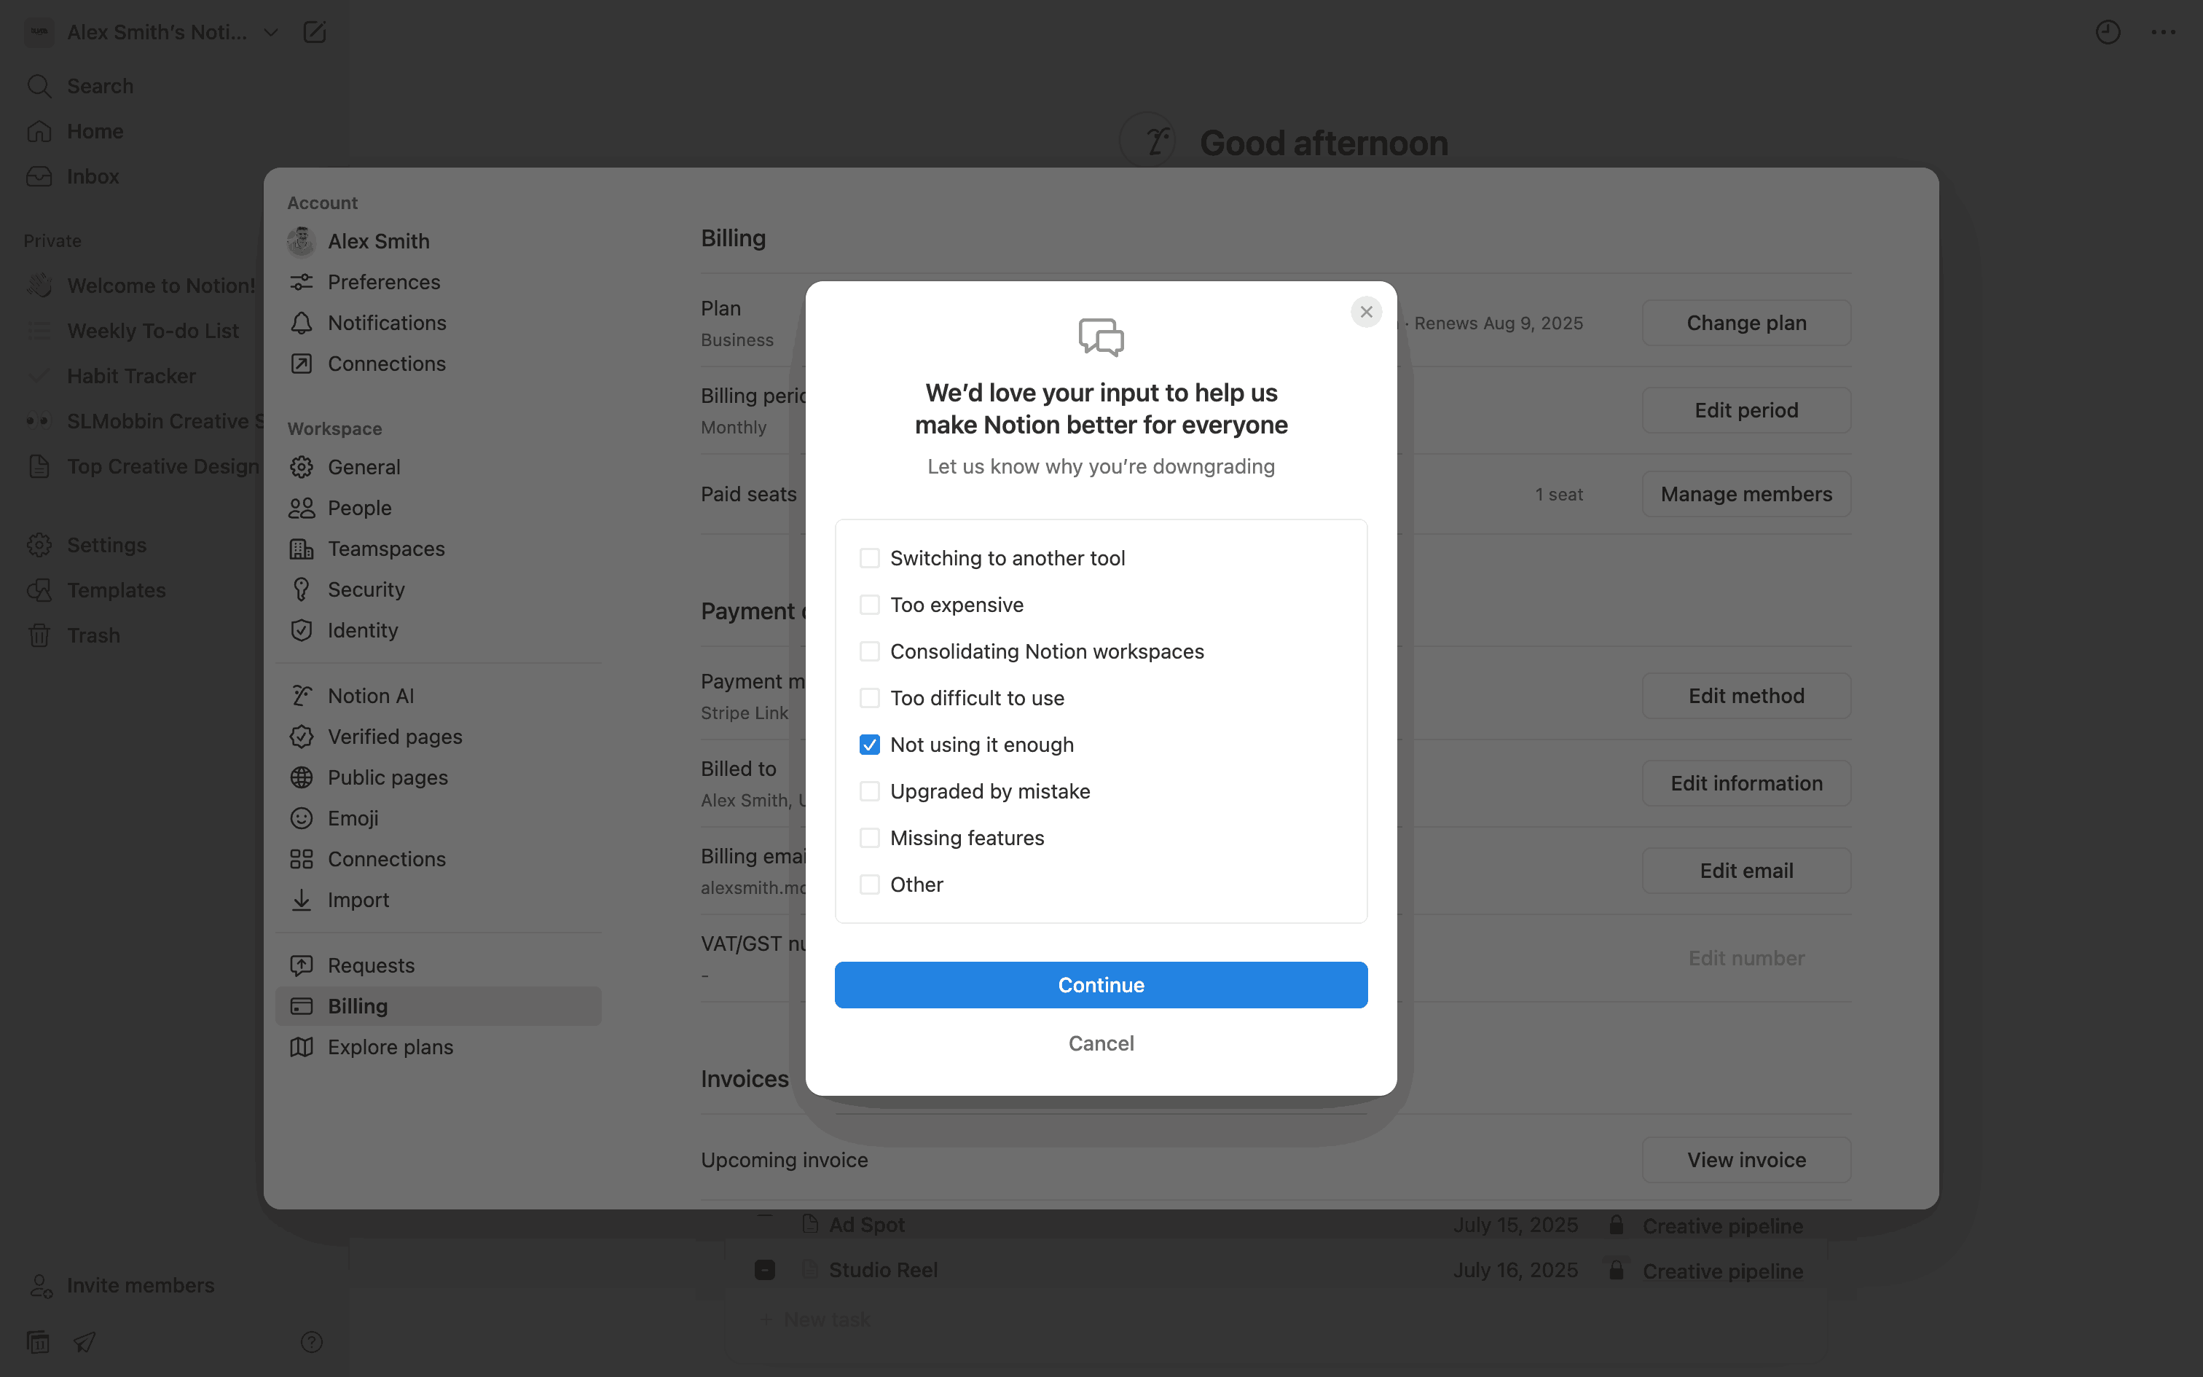The height and width of the screenshot is (1377, 2203).
Task: Click the three-dot more menu icon
Action: coord(2163,33)
